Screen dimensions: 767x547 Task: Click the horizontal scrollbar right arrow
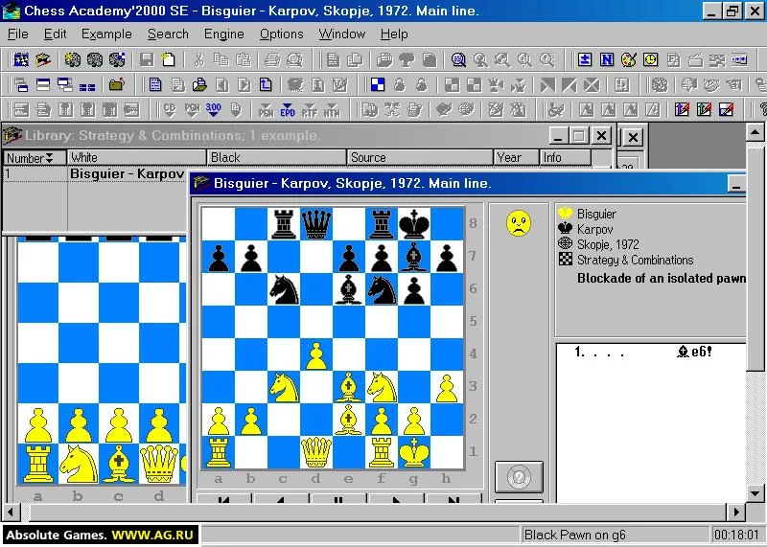tap(736, 513)
